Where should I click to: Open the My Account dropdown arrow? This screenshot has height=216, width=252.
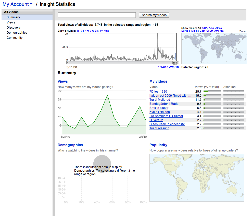[31, 4]
